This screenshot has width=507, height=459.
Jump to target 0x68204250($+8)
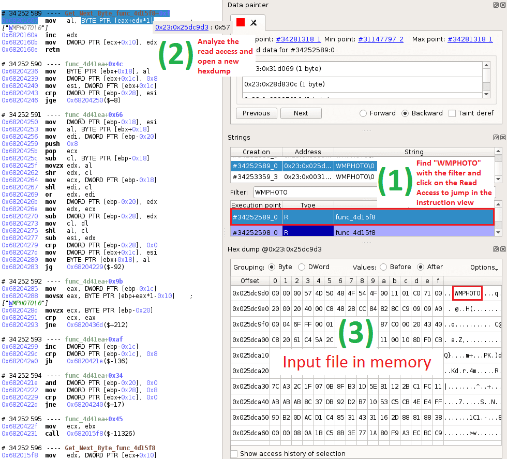pyautogui.click(x=94, y=100)
